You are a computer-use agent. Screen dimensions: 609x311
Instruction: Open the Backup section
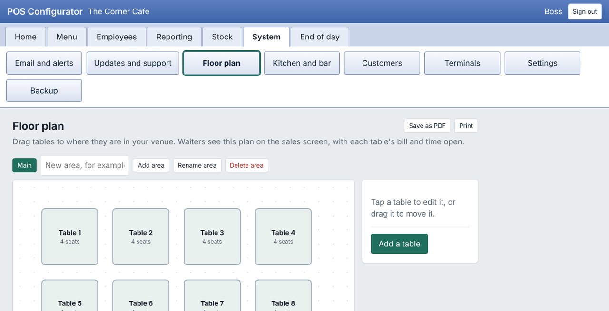(44, 91)
